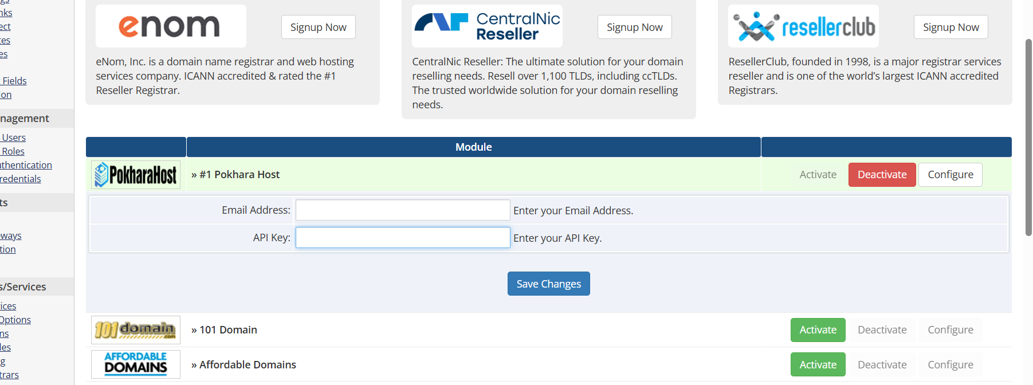Click the ResellerClub logo
The width and height of the screenshot is (1033, 385).
pyautogui.click(x=803, y=26)
